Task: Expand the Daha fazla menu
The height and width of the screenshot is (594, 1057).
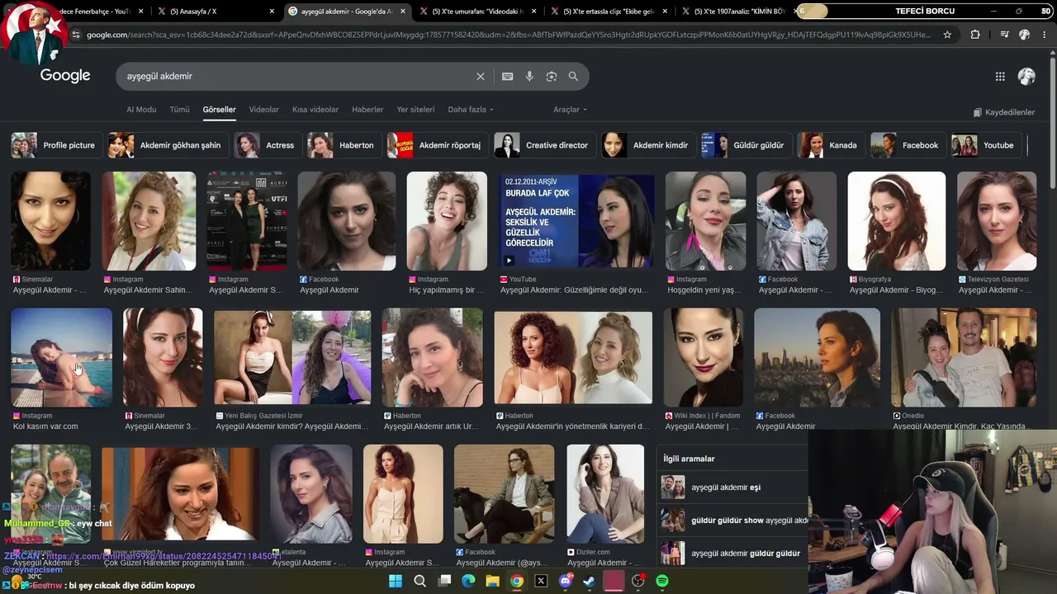Action: pos(471,110)
